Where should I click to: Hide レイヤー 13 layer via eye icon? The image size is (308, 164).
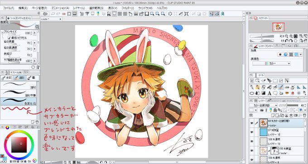click(x=252, y=141)
